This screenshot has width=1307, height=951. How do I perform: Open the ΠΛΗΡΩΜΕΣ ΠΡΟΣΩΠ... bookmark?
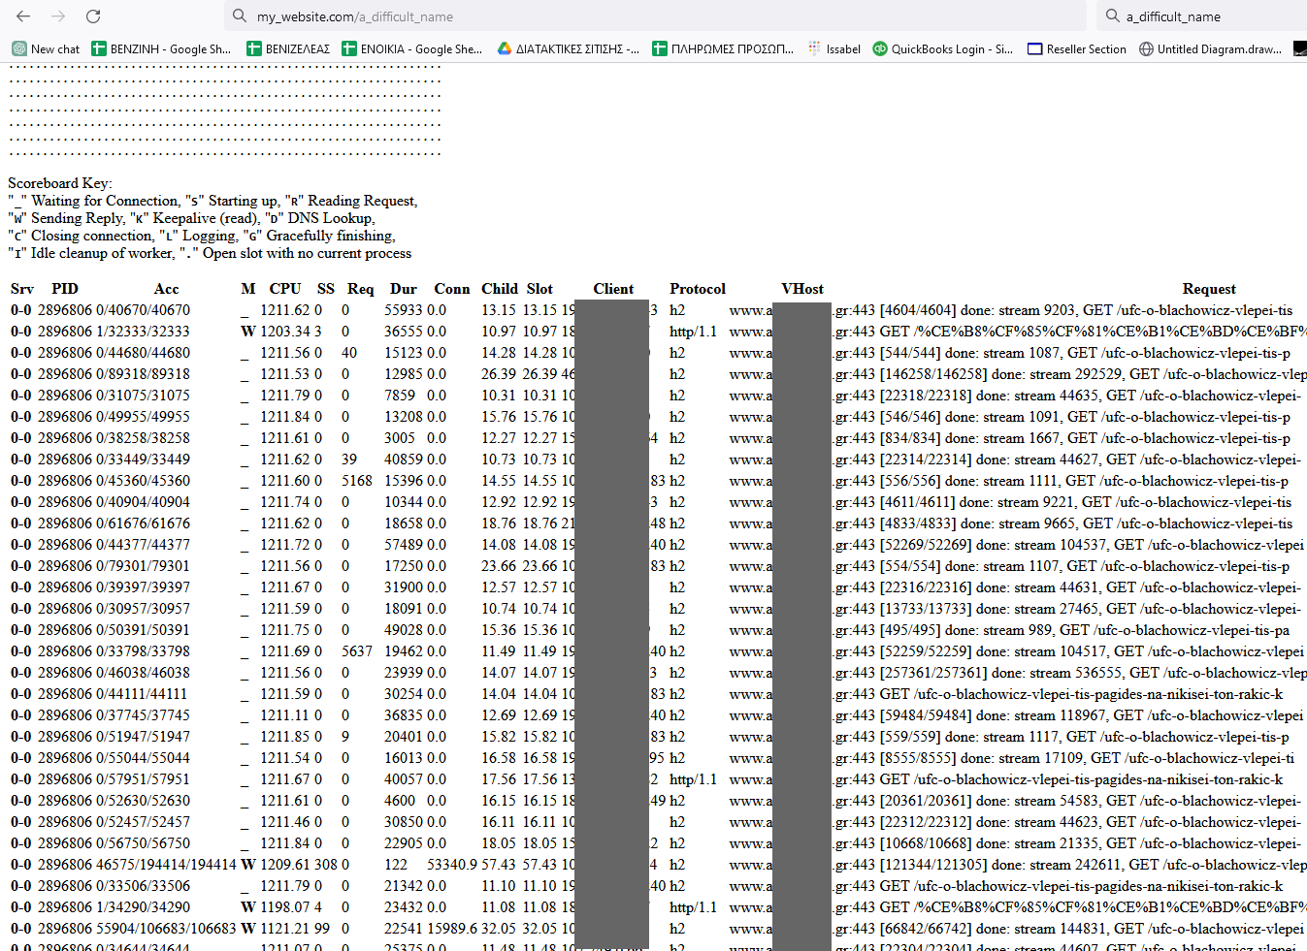pos(723,48)
